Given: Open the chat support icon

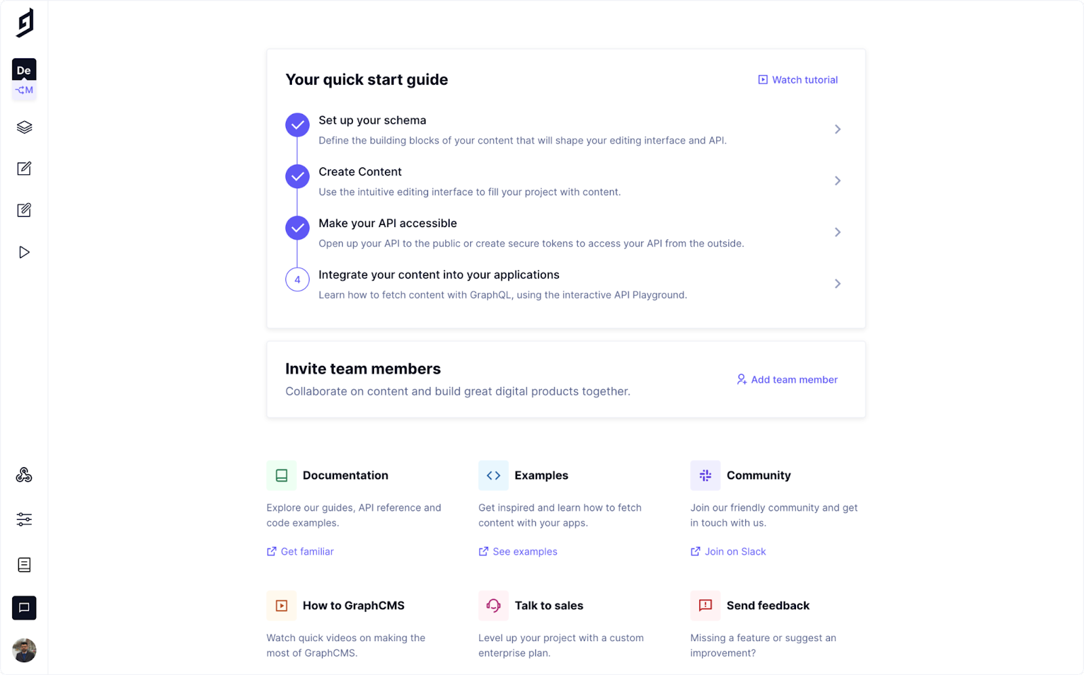Looking at the screenshot, I should (24, 608).
